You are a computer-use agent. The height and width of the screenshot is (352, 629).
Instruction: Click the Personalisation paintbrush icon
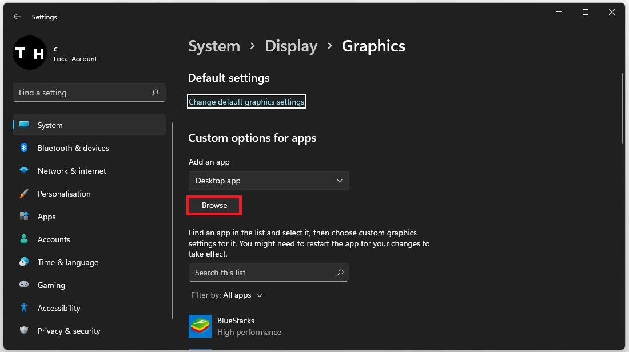tap(24, 194)
